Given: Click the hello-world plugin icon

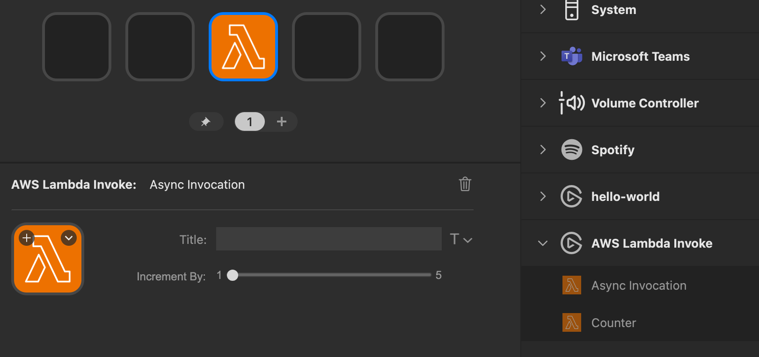Looking at the screenshot, I should pyautogui.click(x=571, y=196).
